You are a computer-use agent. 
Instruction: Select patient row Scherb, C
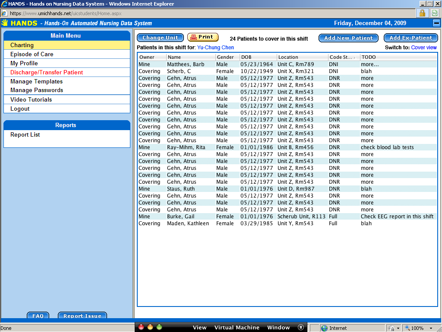point(287,71)
